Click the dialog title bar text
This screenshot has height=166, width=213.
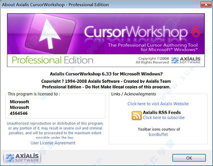coord(55,5)
